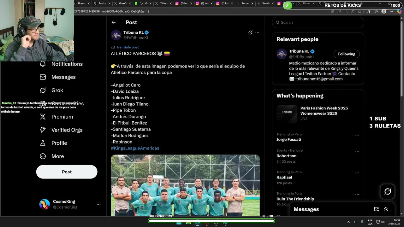This screenshot has height=227, width=404.
Task: Open @FcTribunaKL handle in post header
Action: tap(136, 38)
